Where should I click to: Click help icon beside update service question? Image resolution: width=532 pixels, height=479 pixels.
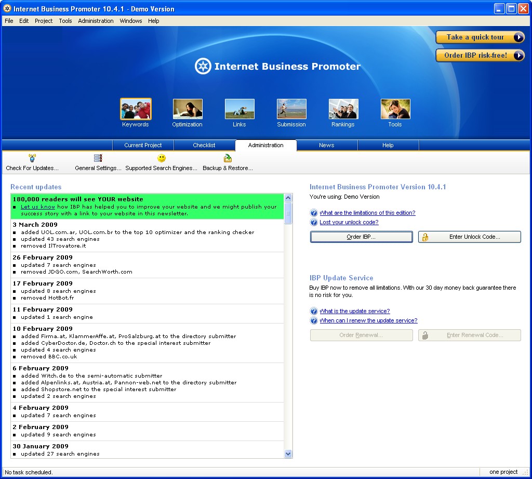pyautogui.click(x=314, y=311)
